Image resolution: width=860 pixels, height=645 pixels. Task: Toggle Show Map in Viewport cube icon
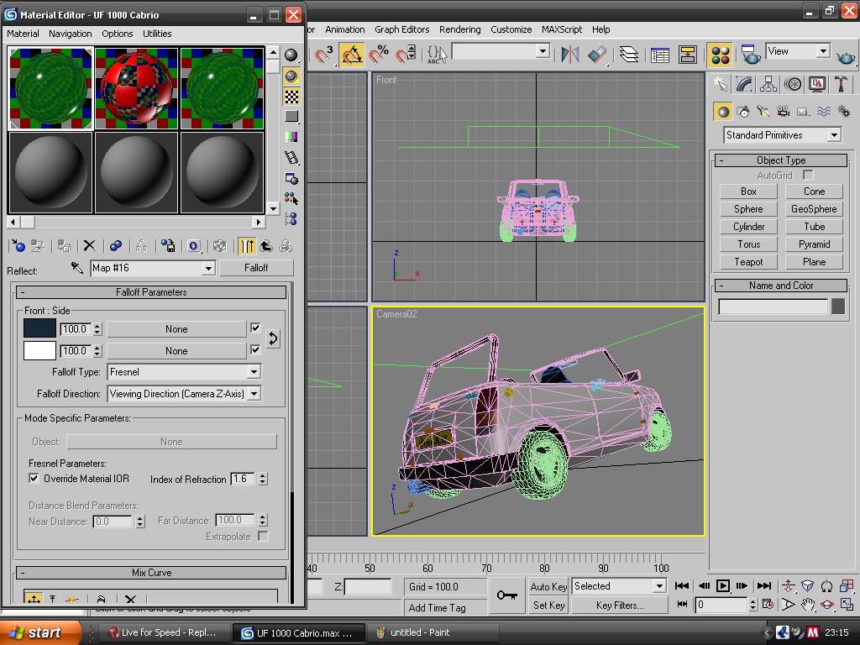(x=220, y=246)
